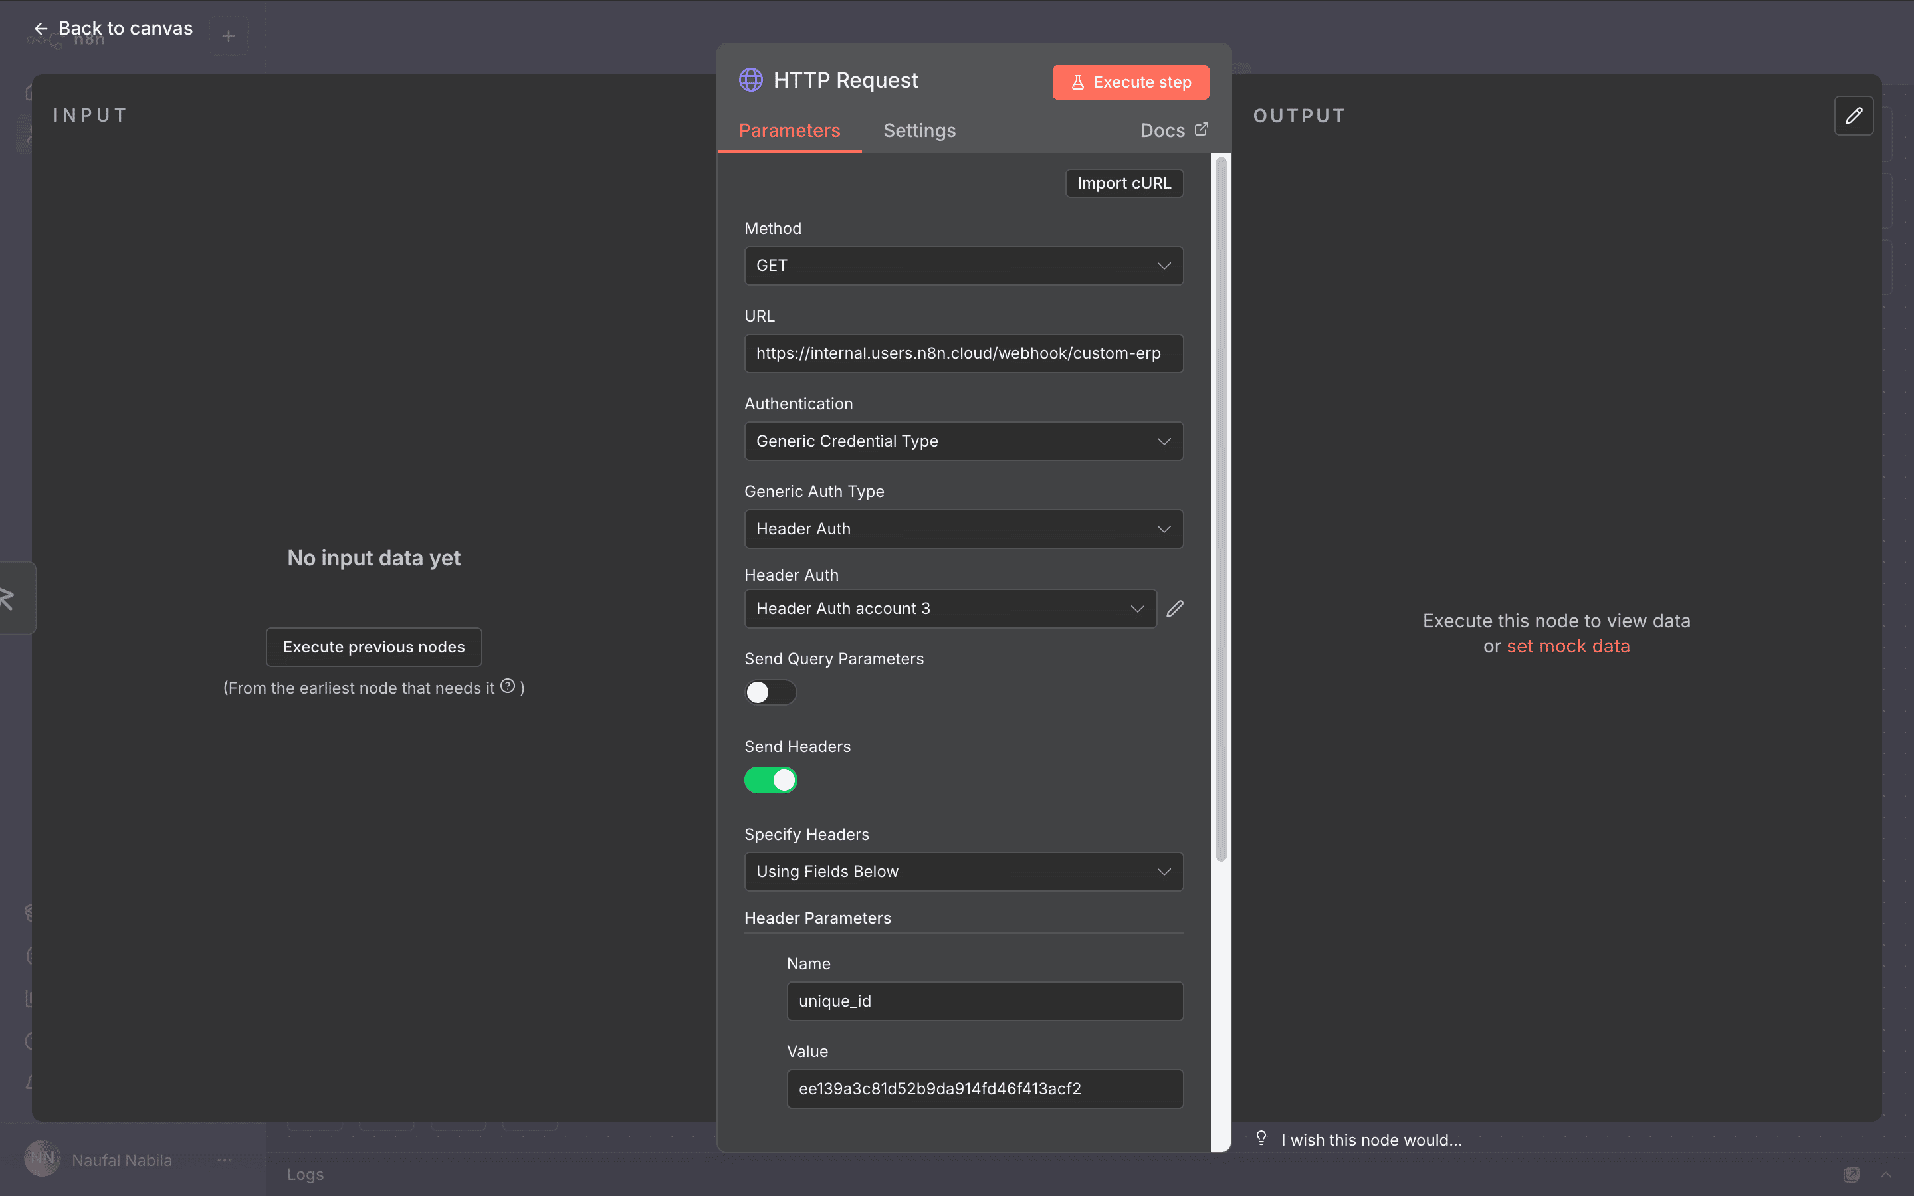This screenshot has height=1196, width=1914.
Task: Click the HTTP Request globe icon
Action: coord(750,80)
